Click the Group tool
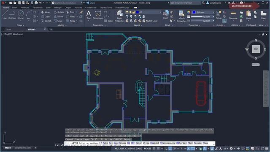The height and width of the screenshot is (152, 270). click(219, 15)
